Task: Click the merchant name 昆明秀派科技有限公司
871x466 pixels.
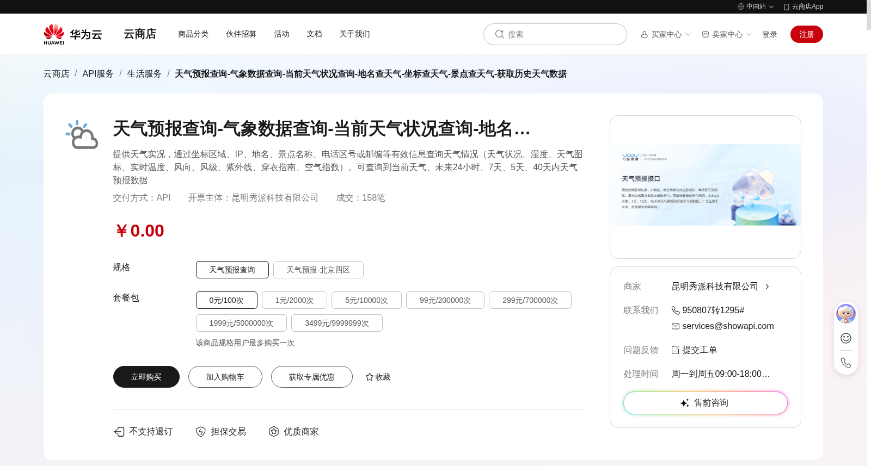Action: (x=715, y=287)
